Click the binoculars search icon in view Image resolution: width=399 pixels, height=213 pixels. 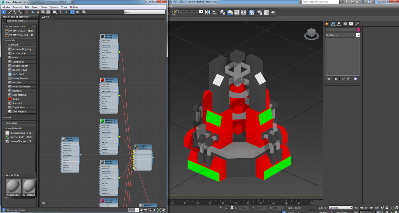[44, 204]
